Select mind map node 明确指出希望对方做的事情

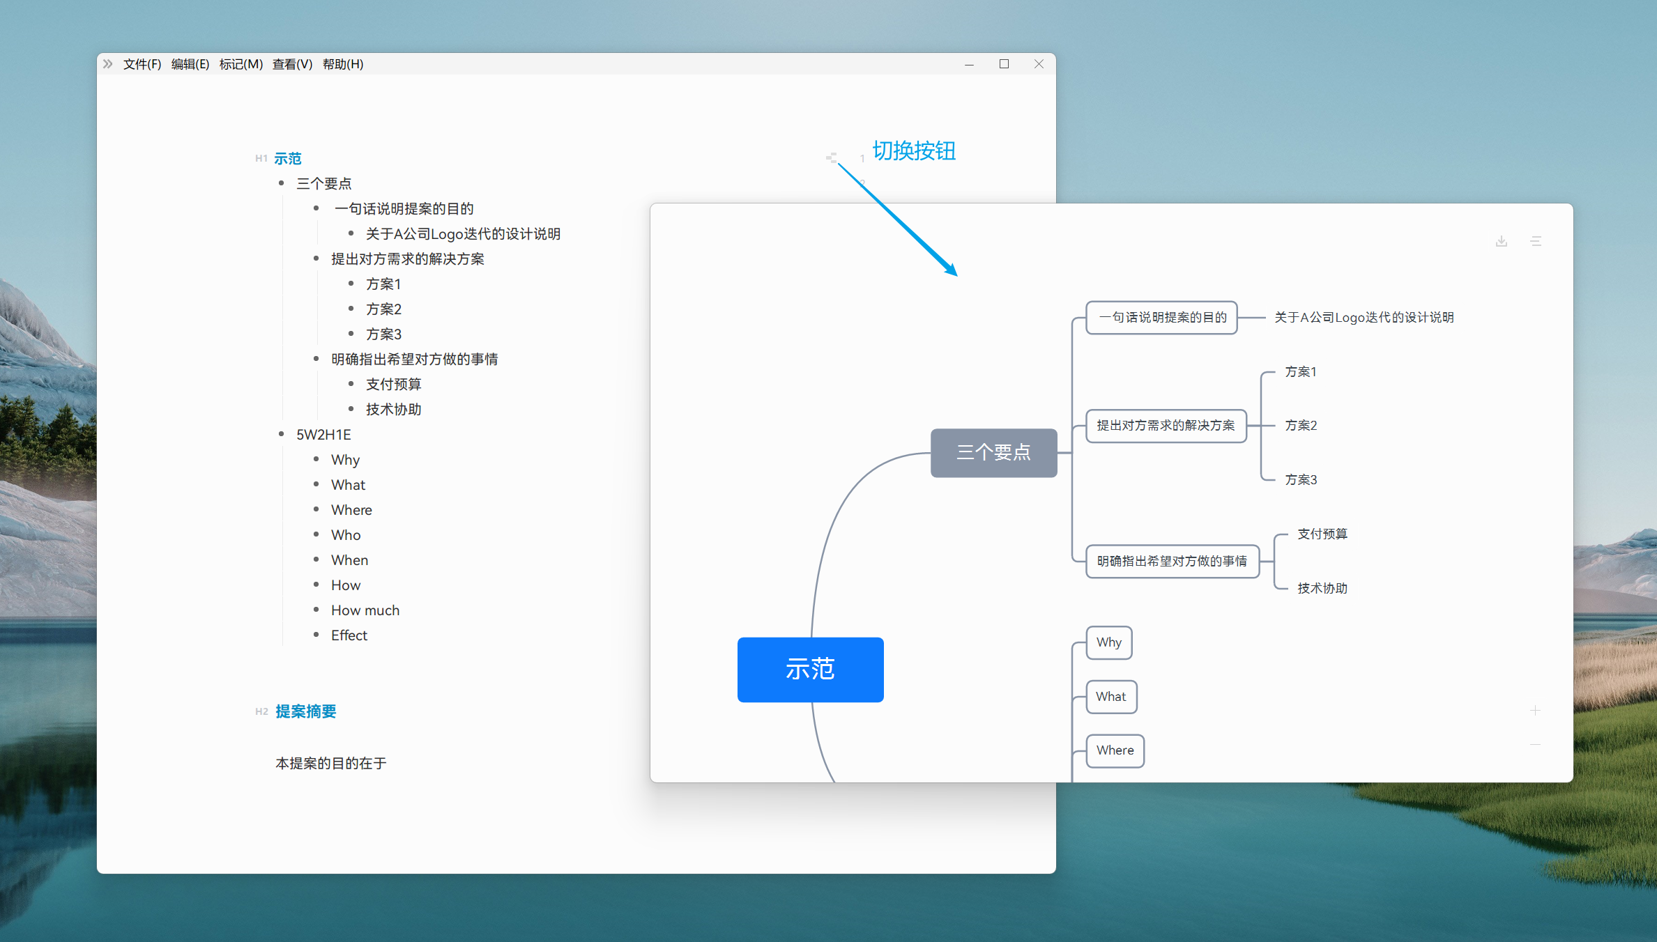(x=1173, y=562)
